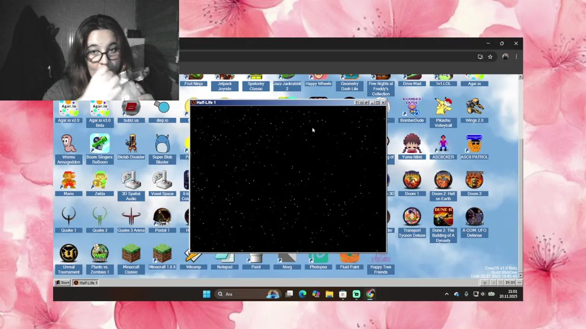The image size is (586, 329).
Task: Open File Explorer from the taskbar
Action: (329, 294)
